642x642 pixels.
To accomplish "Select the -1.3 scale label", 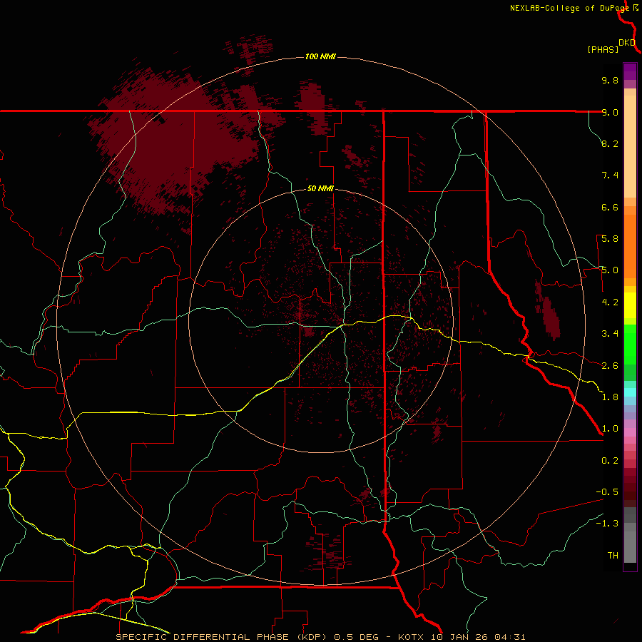I will pyautogui.click(x=607, y=524).
